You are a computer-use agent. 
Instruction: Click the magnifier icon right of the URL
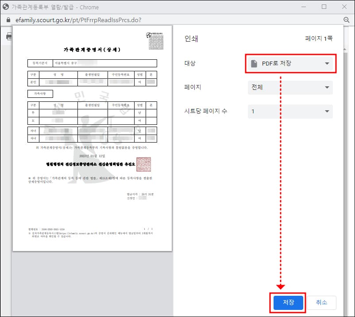point(346,19)
